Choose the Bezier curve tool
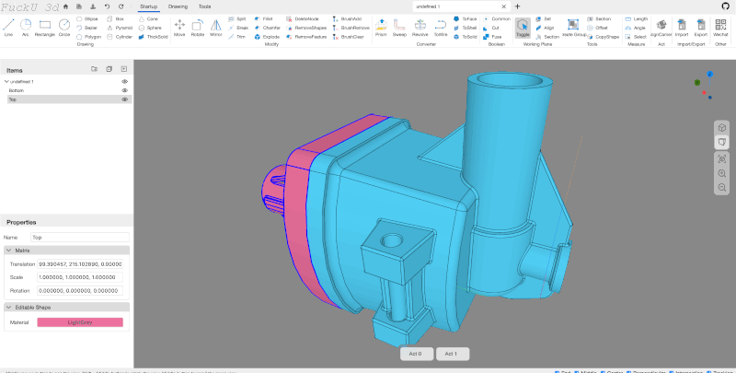Image resolution: width=736 pixels, height=373 pixels. tap(87, 28)
